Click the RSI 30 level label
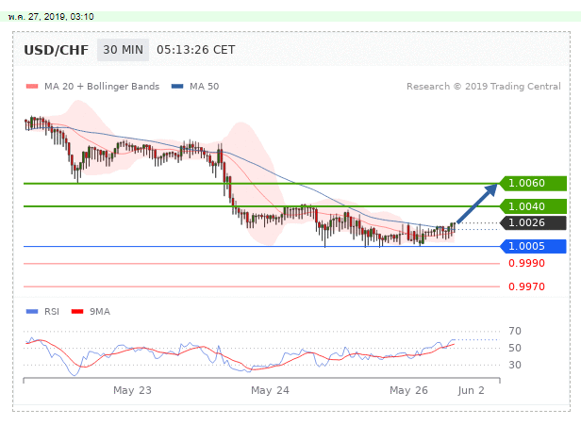Image resolution: width=581 pixels, height=425 pixels. 515,365
